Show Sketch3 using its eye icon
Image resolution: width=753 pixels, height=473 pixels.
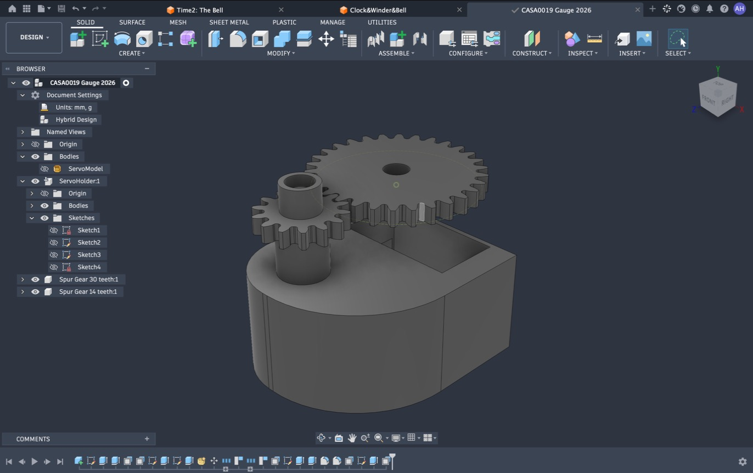click(x=54, y=255)
